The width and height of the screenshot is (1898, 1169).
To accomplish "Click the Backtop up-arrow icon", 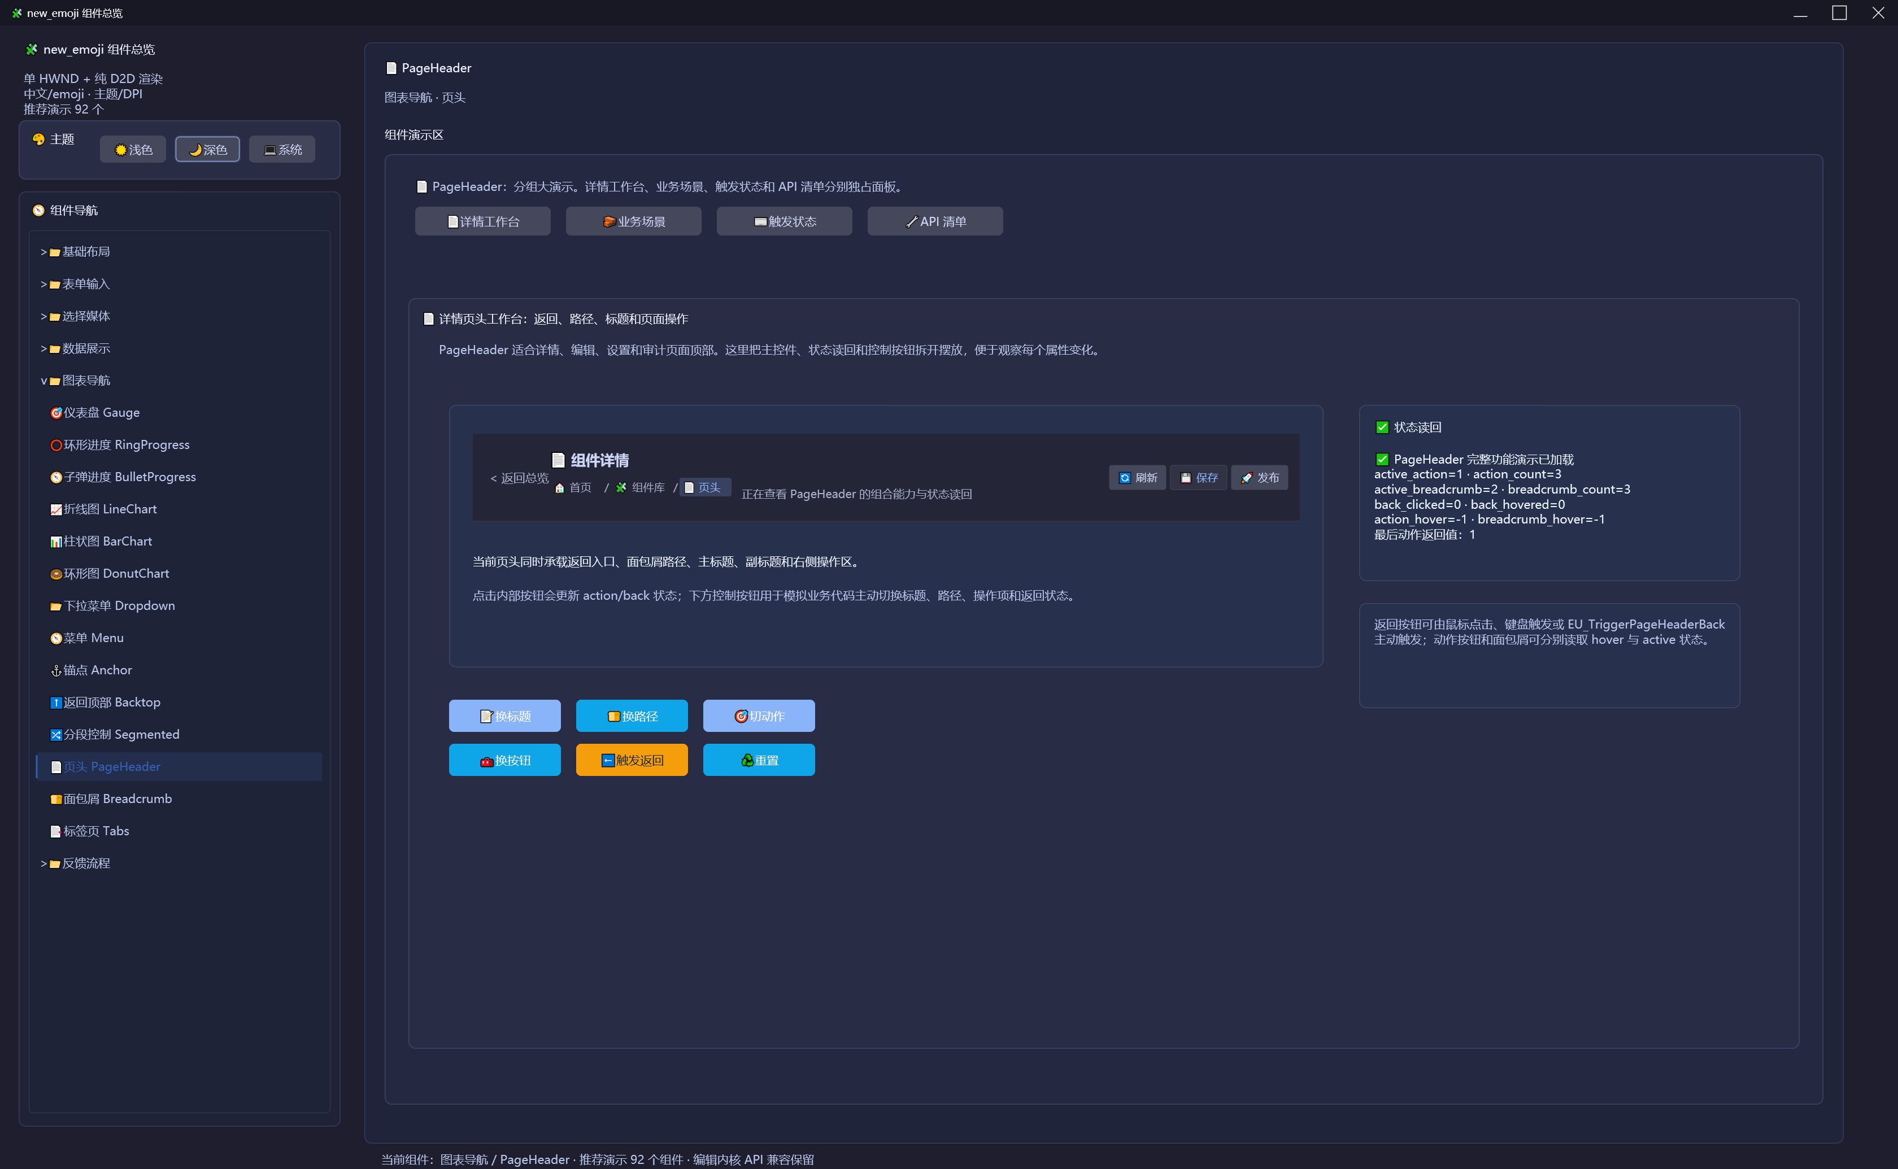I will pos(56,703).
